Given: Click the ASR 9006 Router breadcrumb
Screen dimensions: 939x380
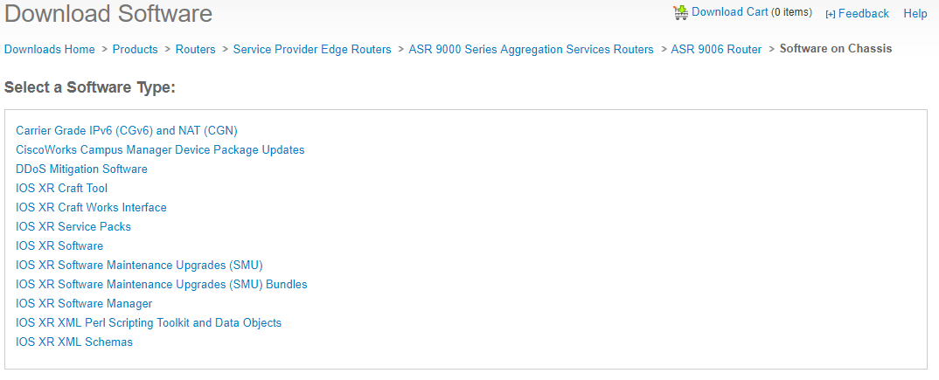Looking at the screenshot, I should pos(716,50).
